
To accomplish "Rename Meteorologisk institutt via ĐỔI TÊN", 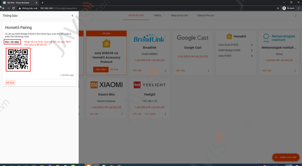I will coord(267,71).
